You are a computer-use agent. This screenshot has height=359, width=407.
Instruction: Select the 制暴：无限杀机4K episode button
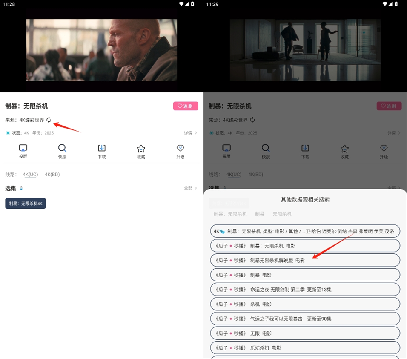point(26,204)
